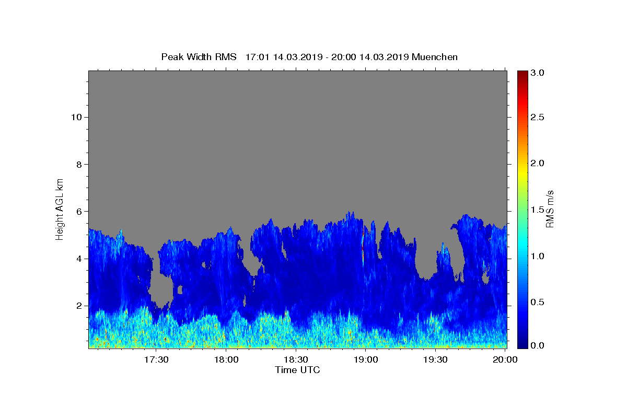Click the 'Height AGL km' axis label
Viewport: 627px width, 418px height.
(x=60, y=208)
